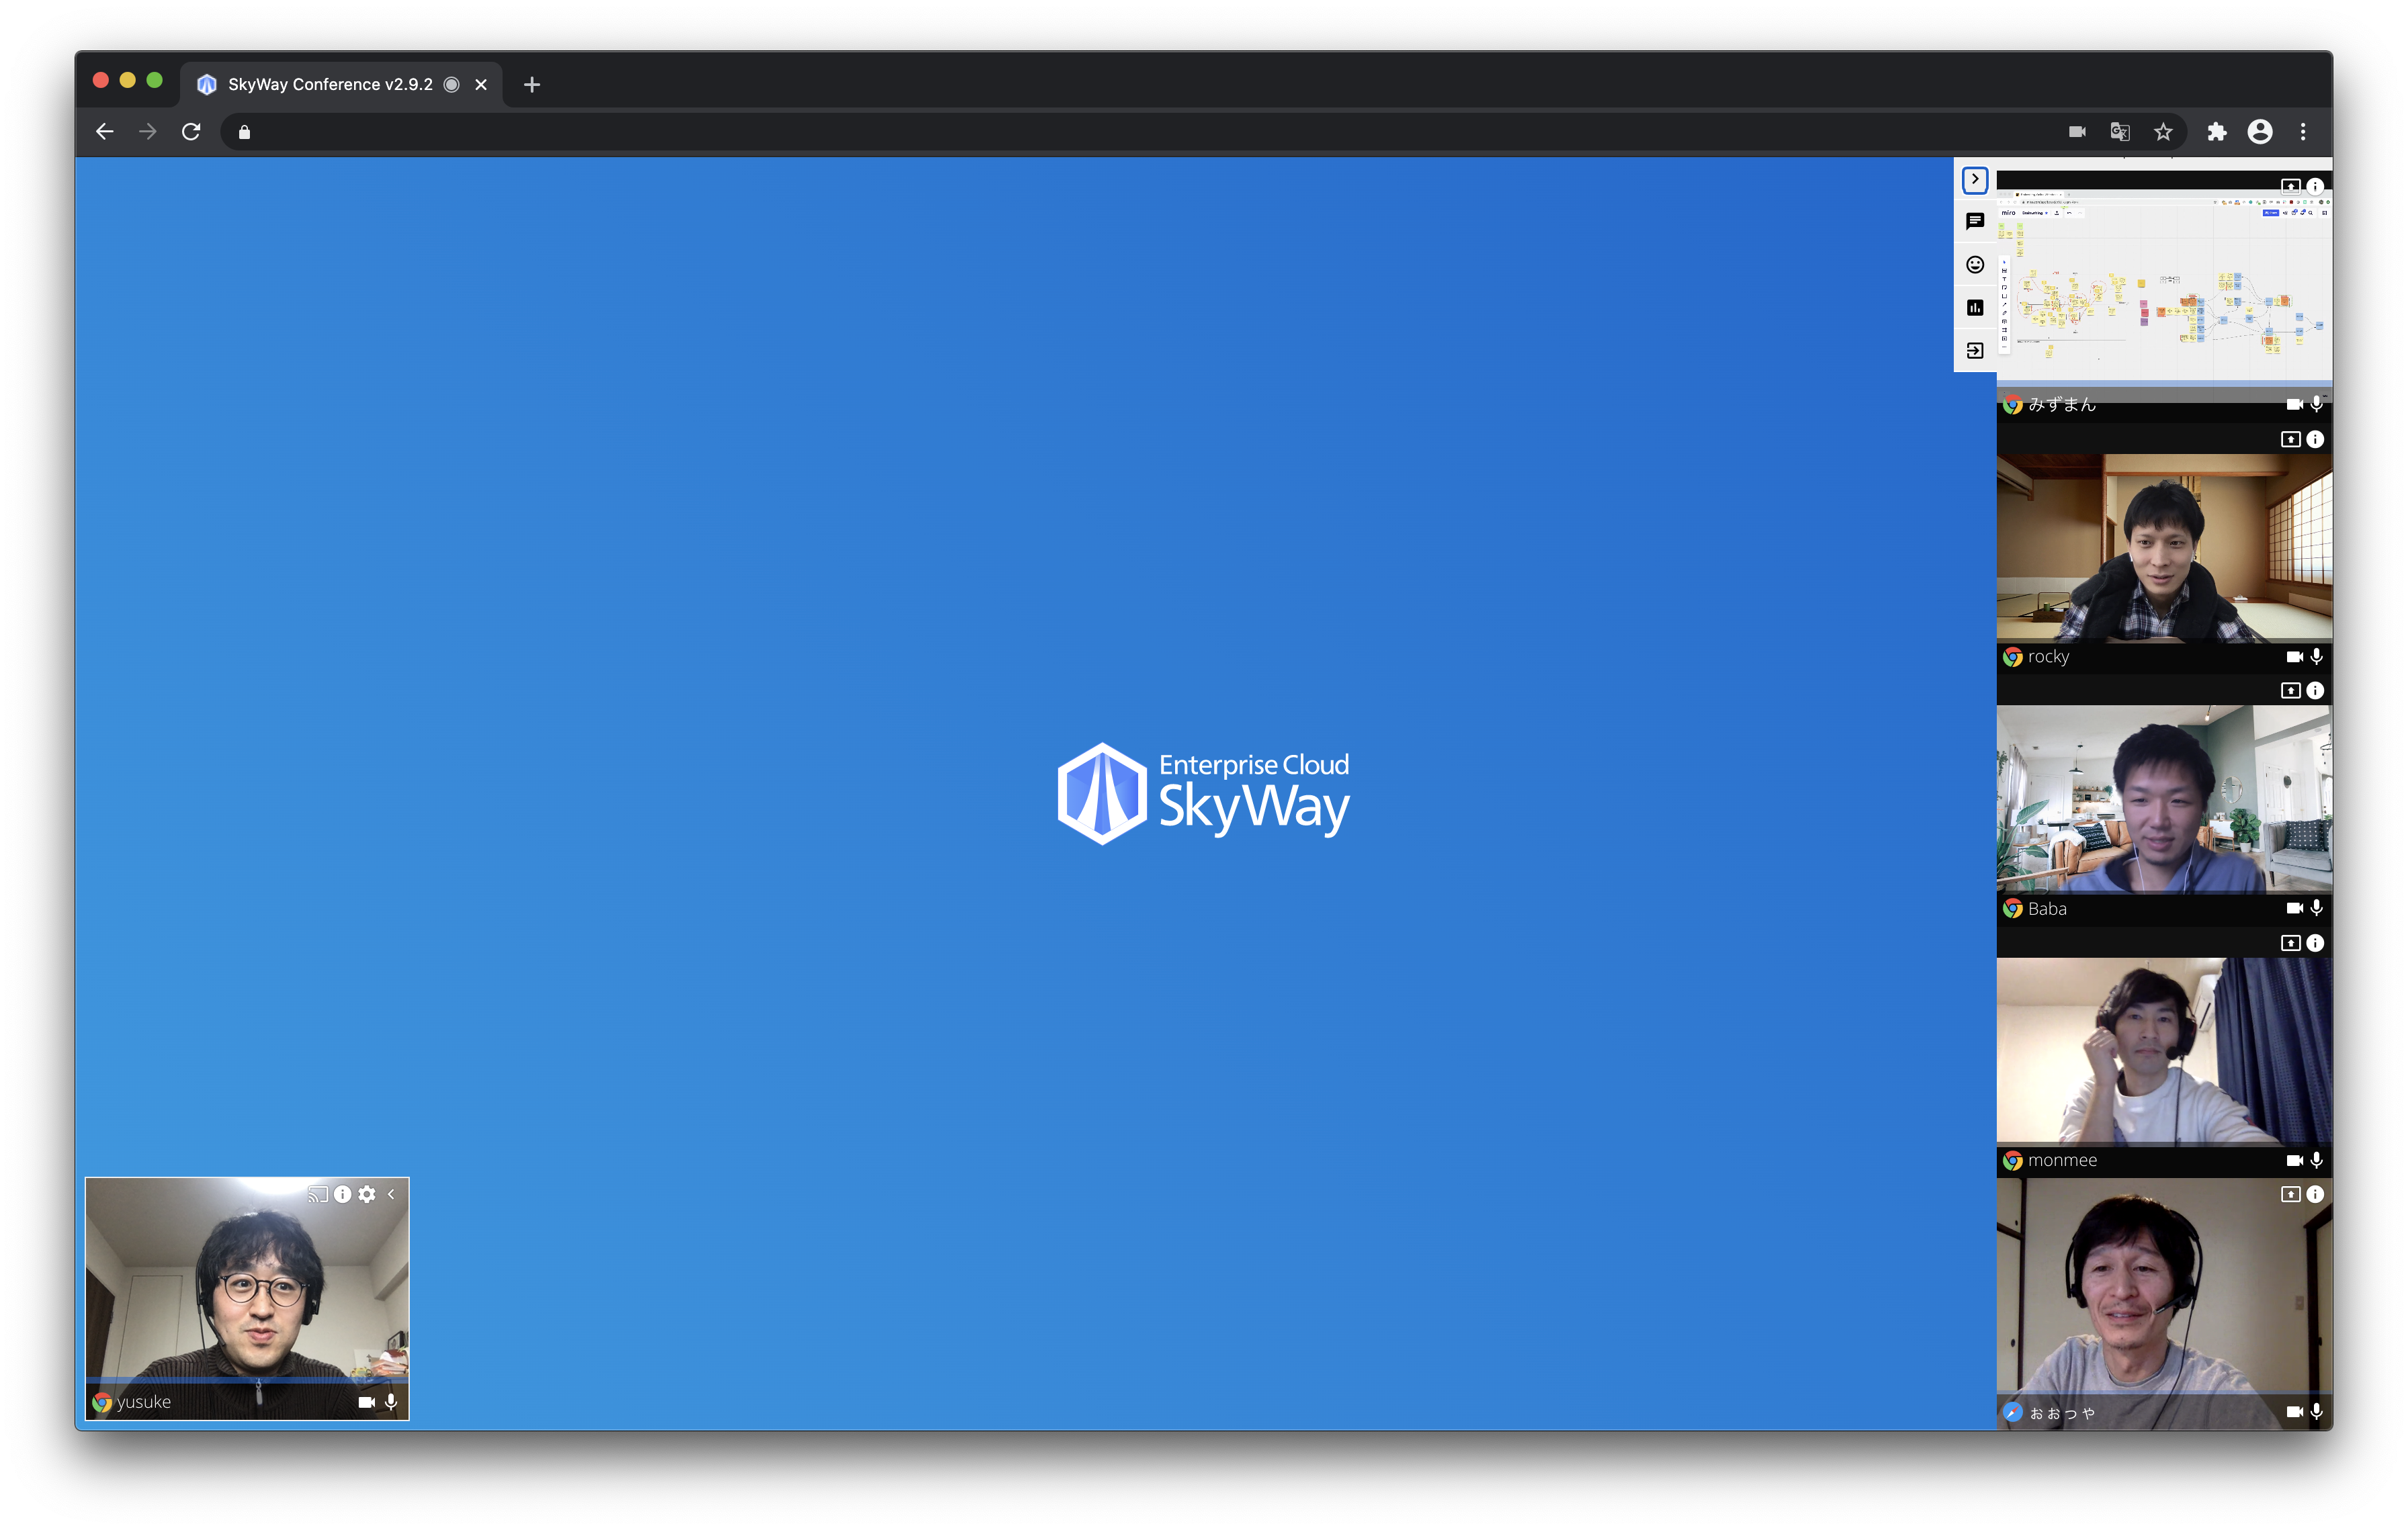Viewport: 2408px width, 1530px height.
Task: Open the chat panel icon
Action: [x=1974, y=222]
